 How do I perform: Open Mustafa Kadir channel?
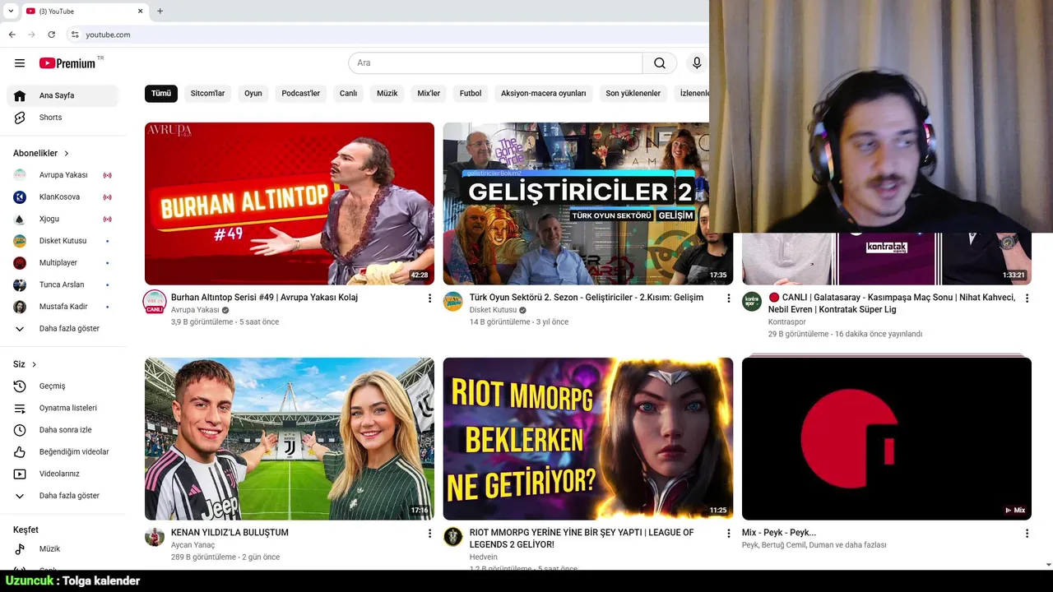[63, 307]
